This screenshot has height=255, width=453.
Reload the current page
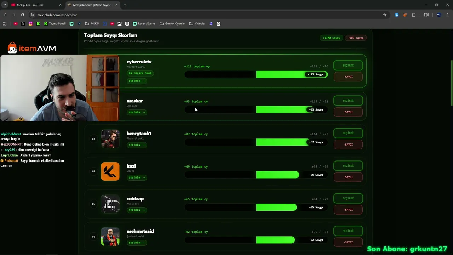click(x=22, y=15)
